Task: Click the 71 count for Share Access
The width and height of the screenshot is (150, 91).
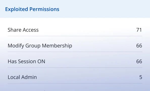Action: (x=139, y=30)
